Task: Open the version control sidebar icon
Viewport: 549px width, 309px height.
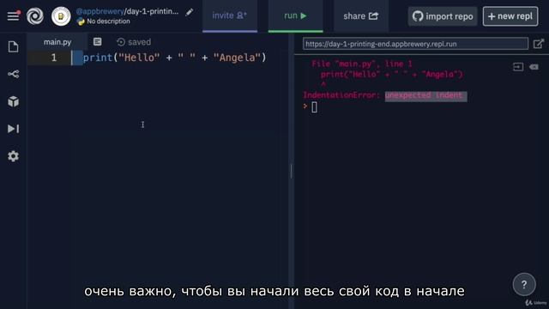Action: coord(14,74)
